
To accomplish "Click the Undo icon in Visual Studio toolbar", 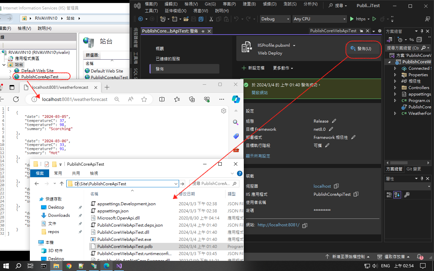I will [x=236, y=19].
